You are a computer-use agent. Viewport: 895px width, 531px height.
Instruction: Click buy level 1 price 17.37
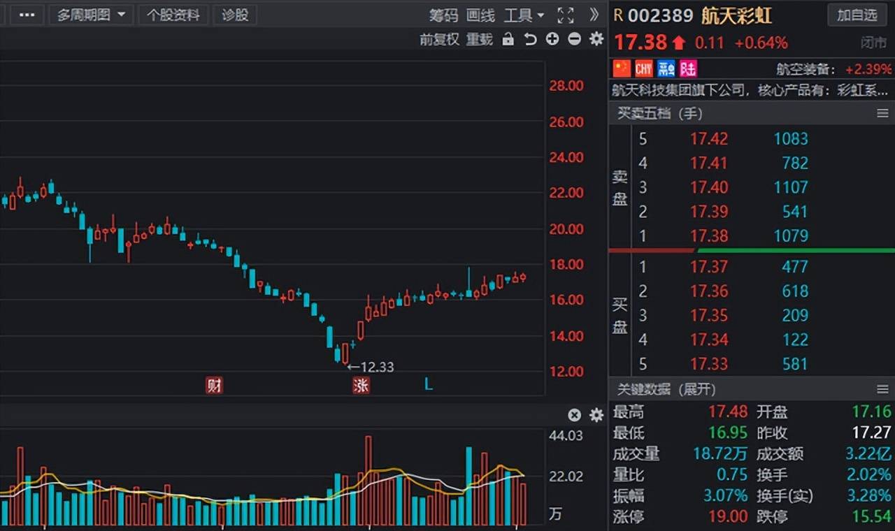point(709,267)
